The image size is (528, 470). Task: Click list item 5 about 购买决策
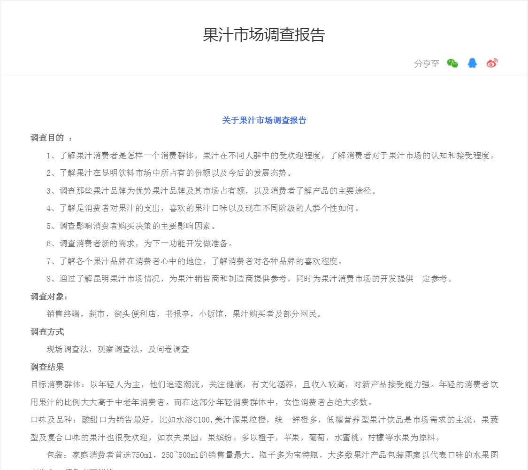[x=131, y=226]
